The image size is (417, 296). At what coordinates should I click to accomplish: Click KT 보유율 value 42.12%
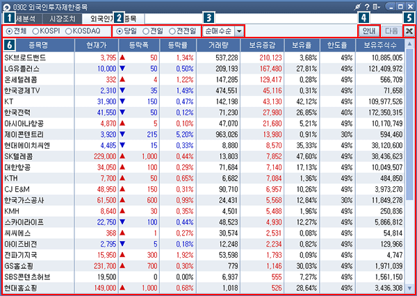coord(306,102)
